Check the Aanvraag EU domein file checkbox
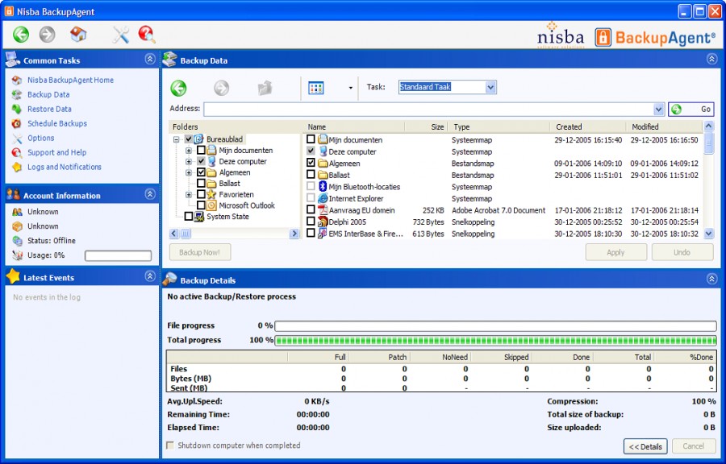726x464 pixels. coord(311,209)
